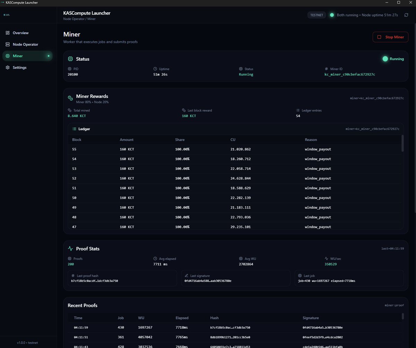Screen dimensions: 416x348
Task: Click the Miner Rewards coins icon
Action: coord(70,98)
